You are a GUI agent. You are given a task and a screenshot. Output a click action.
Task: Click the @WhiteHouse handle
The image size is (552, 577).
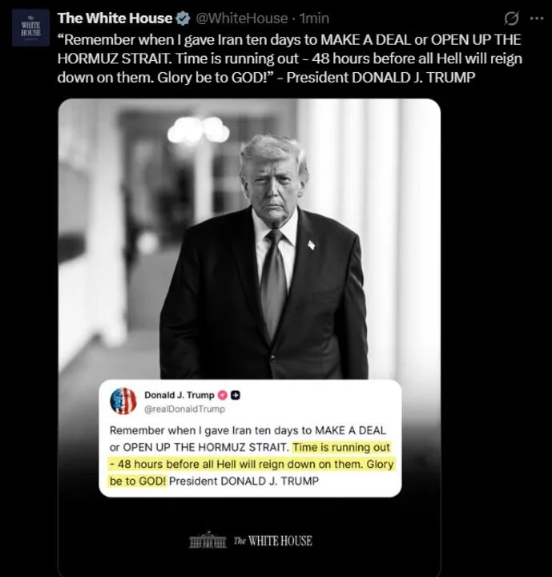(242, 18)
